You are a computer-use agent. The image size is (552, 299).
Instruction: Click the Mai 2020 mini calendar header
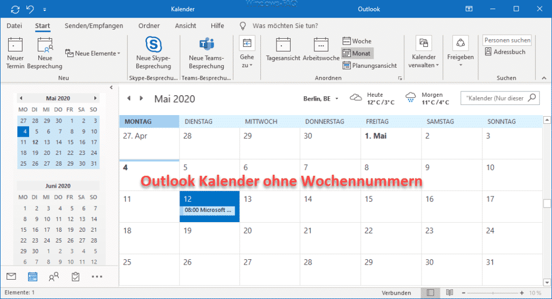pyautogui.click(x=58, y=98)
